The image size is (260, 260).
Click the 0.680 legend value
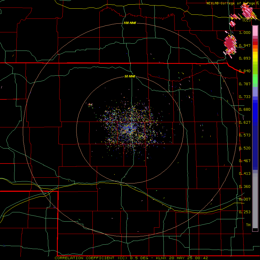(245, 109)
